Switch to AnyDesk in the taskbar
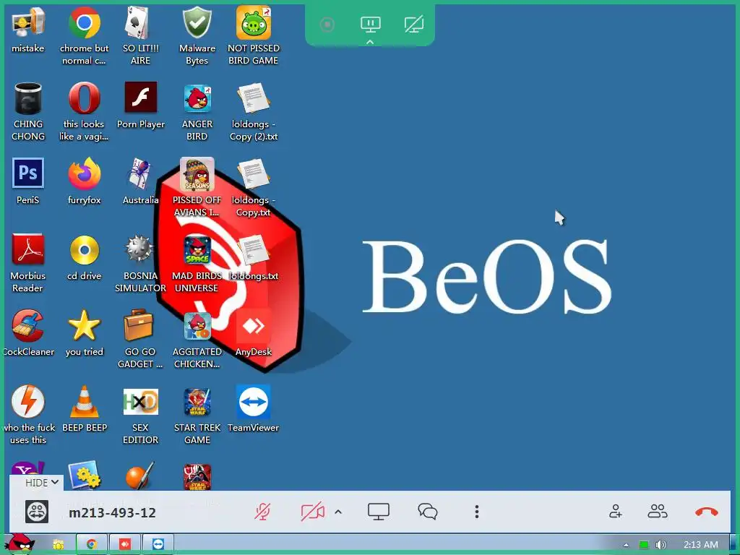This screenshot has height=555, width=740. coord(124,544)
